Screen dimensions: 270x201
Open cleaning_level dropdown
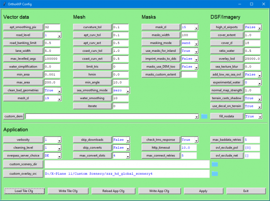click(59, 148)
